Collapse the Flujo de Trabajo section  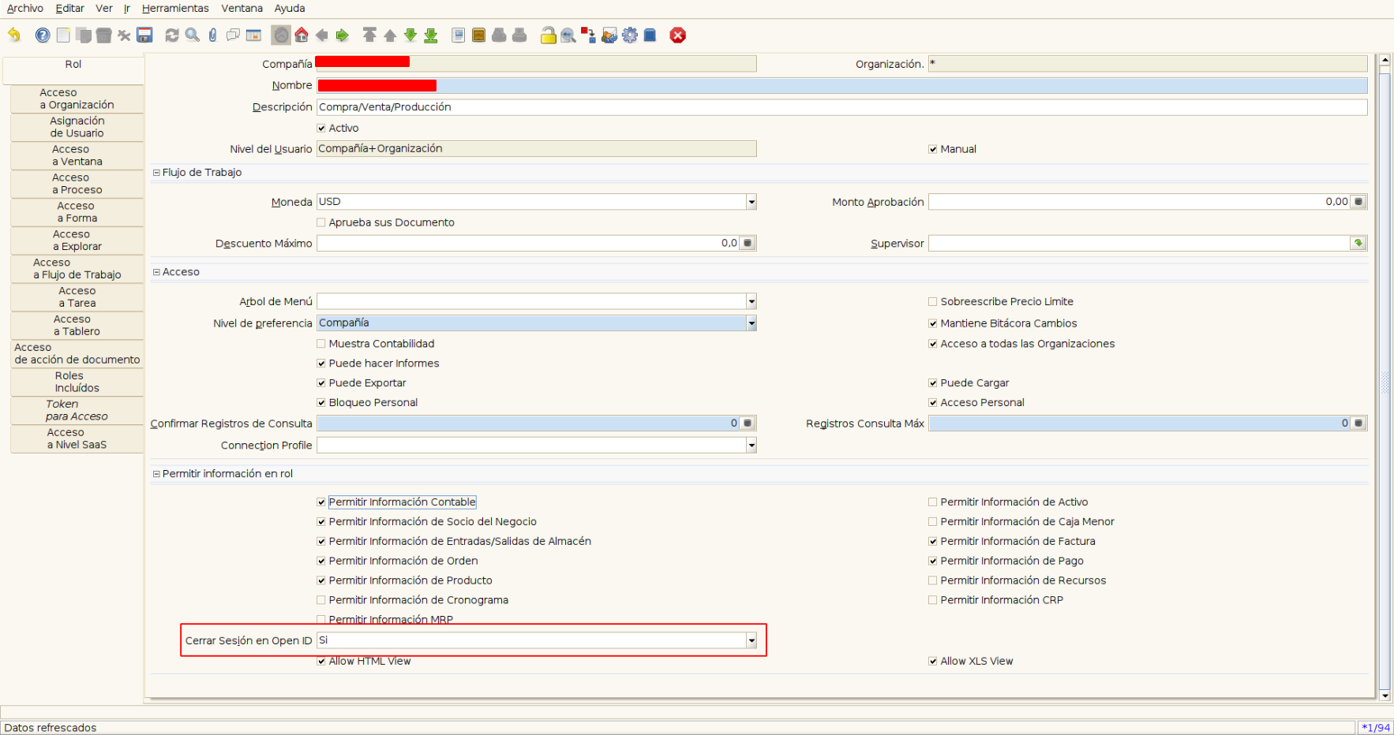pos(156,173)
